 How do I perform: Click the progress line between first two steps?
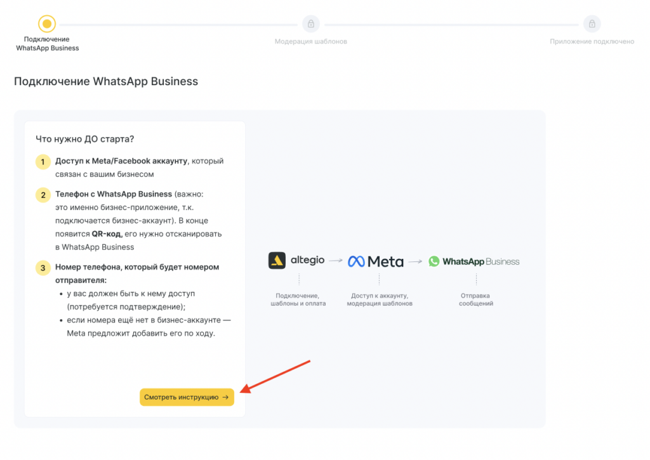[x=178, y=25]
